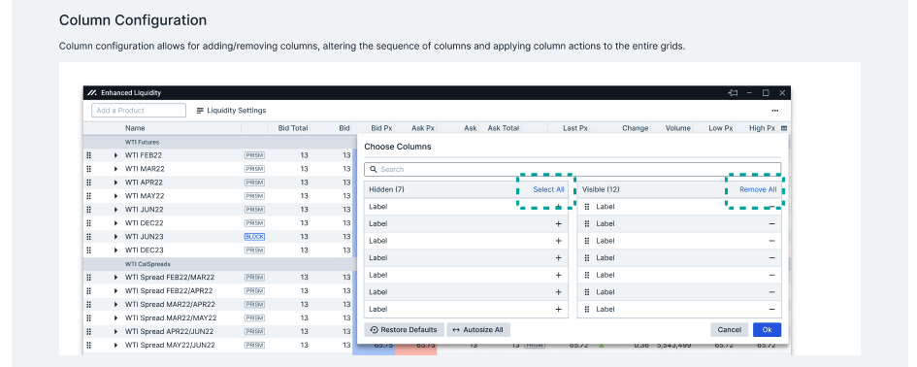Expand the WTI MAY22 row
Screen dimensions: 917x367
click(x=115, y=196)
